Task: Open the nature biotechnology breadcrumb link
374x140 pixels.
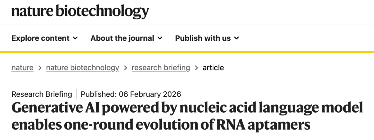Action: tap(82, 68)
